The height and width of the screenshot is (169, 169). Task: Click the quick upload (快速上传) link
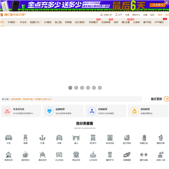(x=106, y=15)
